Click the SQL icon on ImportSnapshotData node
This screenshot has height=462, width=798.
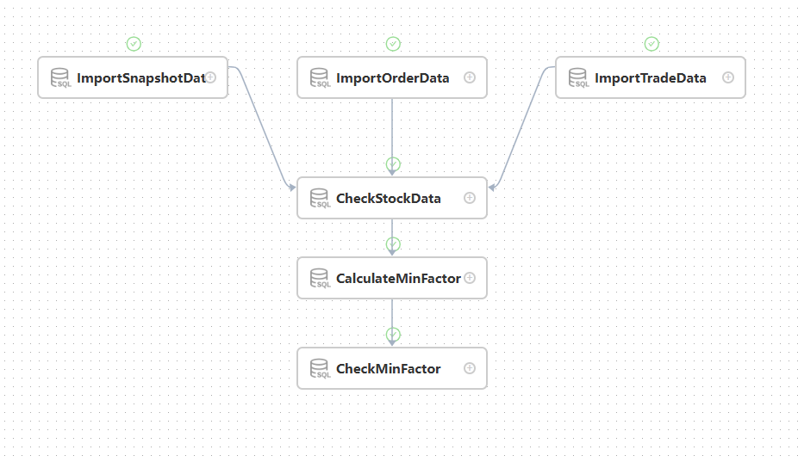[x=60, y=78]
